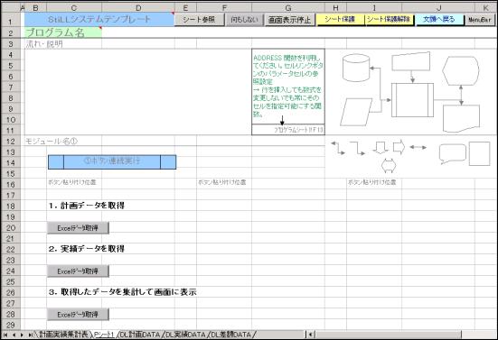
Task: Click the cylinder database flowchart shape
Action: click(356, 68)
